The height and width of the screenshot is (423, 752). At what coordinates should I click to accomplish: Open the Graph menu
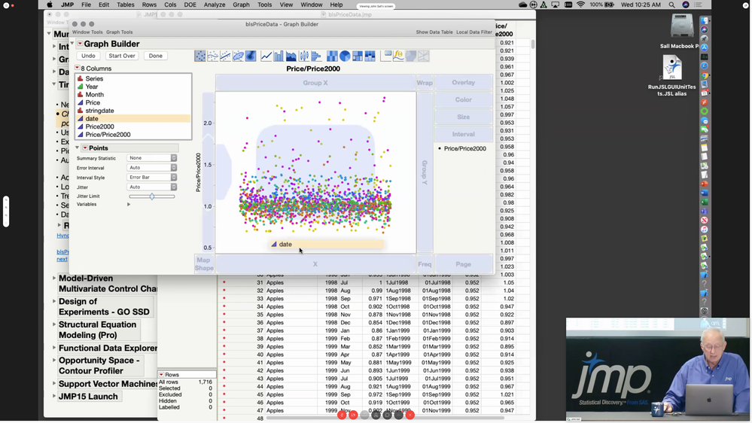click(x=241, y=5)
